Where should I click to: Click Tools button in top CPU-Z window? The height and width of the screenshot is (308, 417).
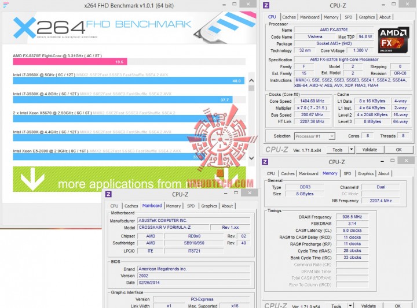point(338,150)
